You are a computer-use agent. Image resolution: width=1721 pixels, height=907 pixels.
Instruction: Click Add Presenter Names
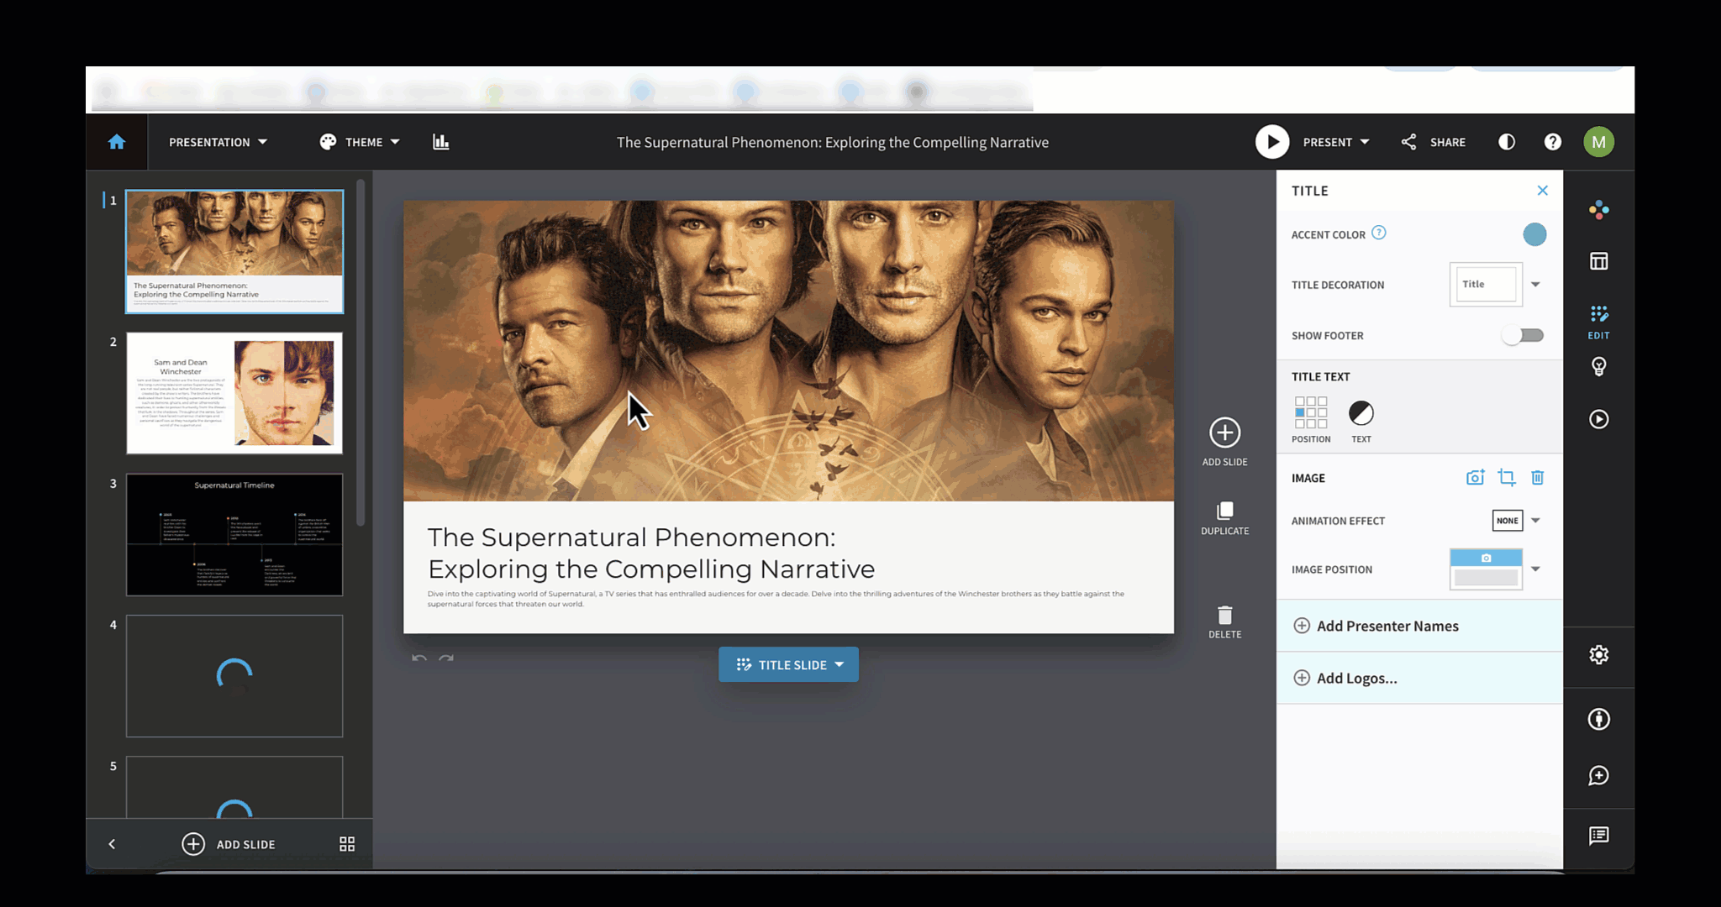click(1419, 626)
